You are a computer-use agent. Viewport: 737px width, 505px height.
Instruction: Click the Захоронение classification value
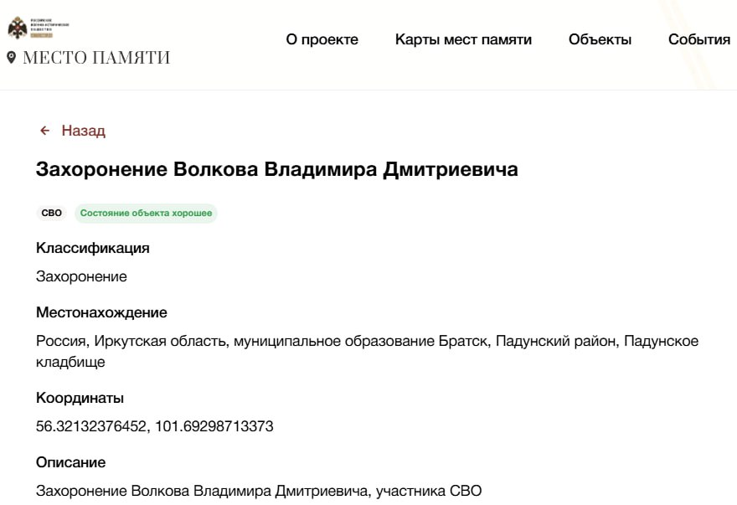click(81, 276)
